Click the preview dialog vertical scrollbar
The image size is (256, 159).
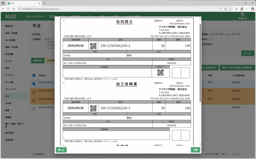tap(200, 62)
